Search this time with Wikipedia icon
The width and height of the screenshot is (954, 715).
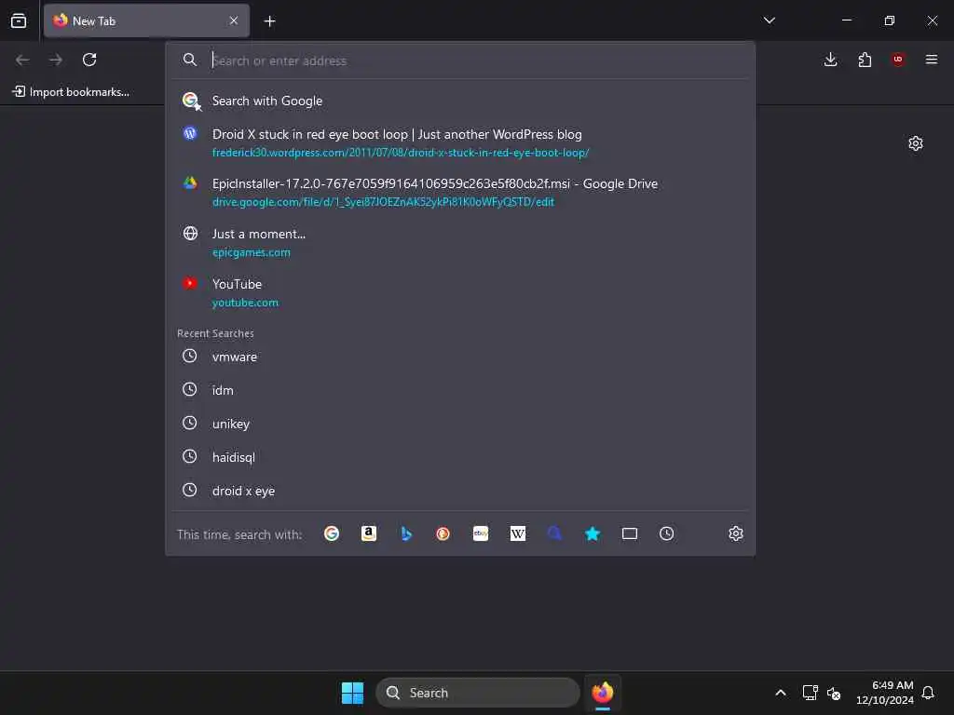pyautogui.click(x=518, y=533)
